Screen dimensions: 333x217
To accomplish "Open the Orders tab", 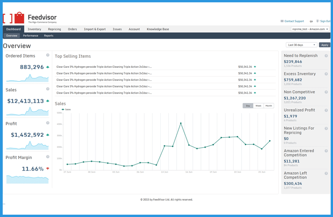I will [72, 29].
